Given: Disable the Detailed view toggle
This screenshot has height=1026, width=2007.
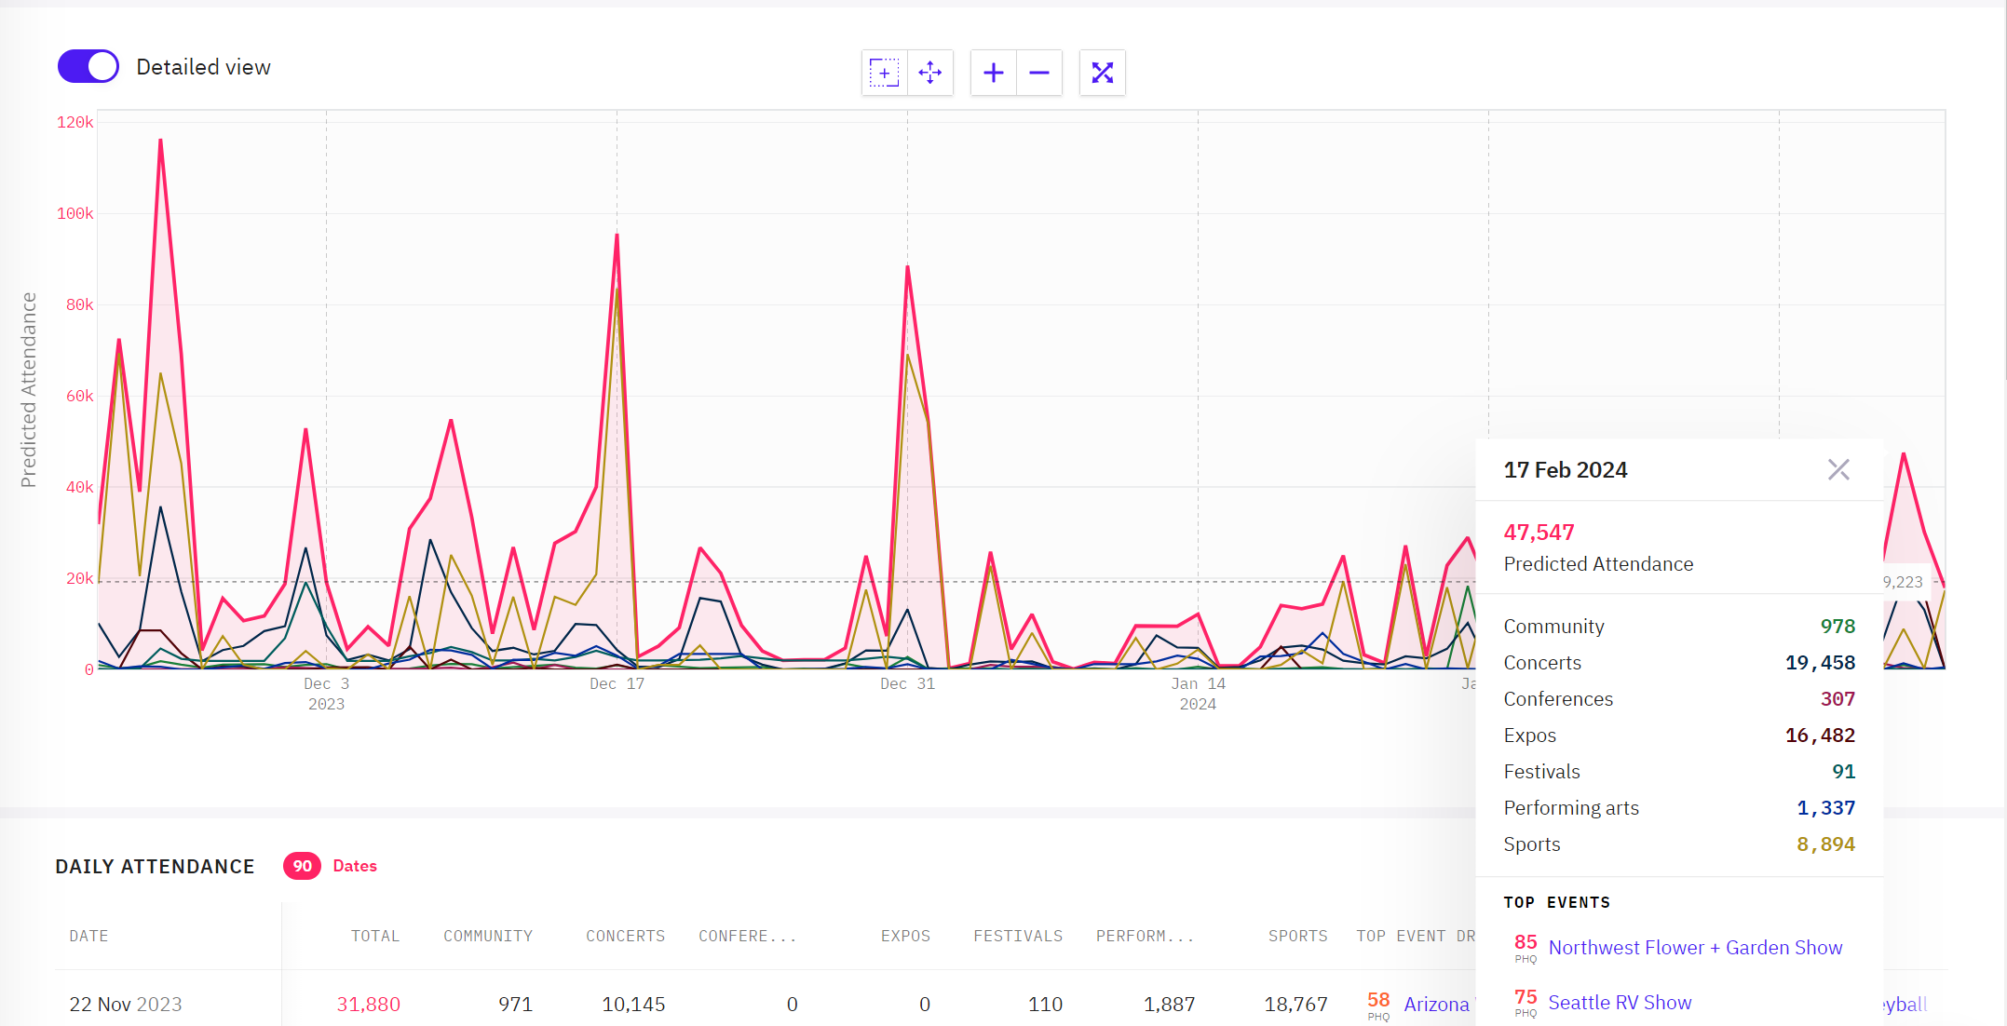Looking at the screenshot, I should [88, 66].
